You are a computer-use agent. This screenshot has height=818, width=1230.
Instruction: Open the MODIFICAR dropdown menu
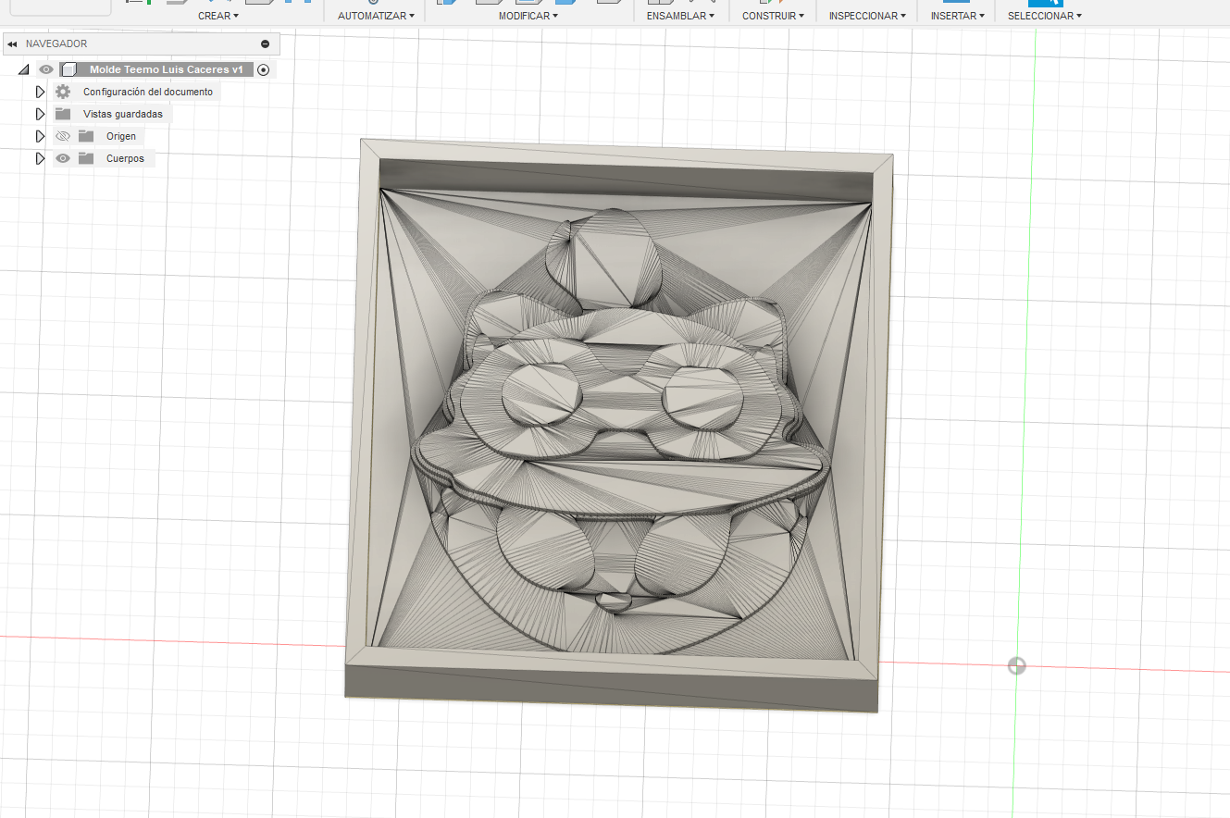click(x=528, y=16)
